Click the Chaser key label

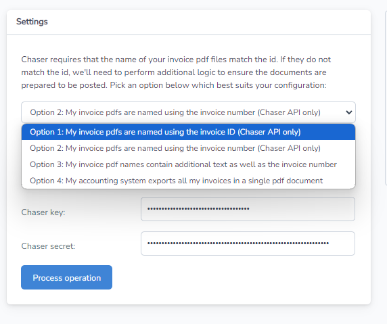[x=43, y=212]
